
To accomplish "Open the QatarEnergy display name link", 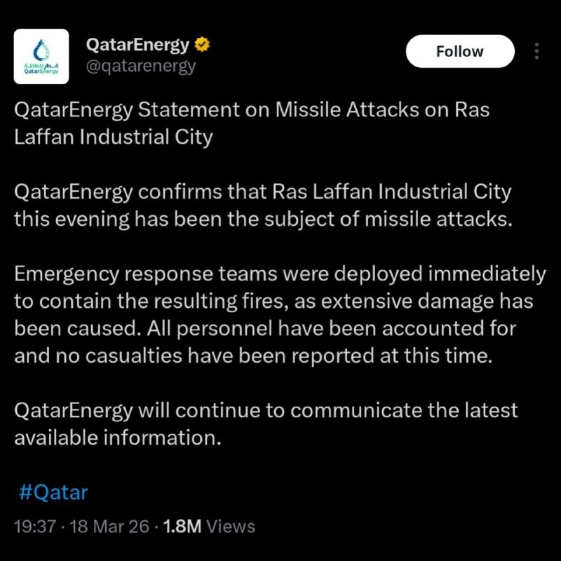I will click(137, 46).
